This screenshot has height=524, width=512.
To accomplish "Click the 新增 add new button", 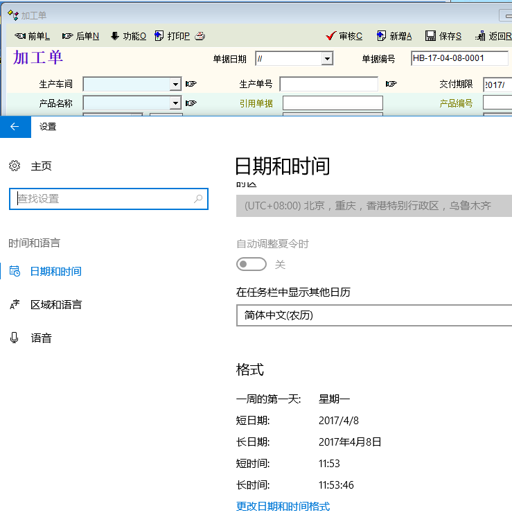I will click(x=394, y=36).
